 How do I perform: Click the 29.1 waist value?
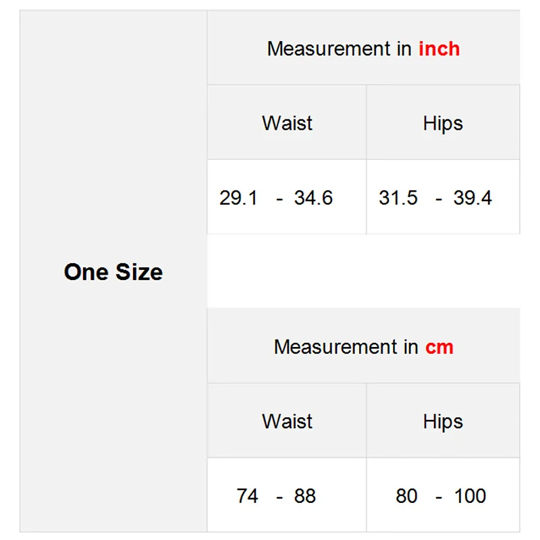(238, 198)
